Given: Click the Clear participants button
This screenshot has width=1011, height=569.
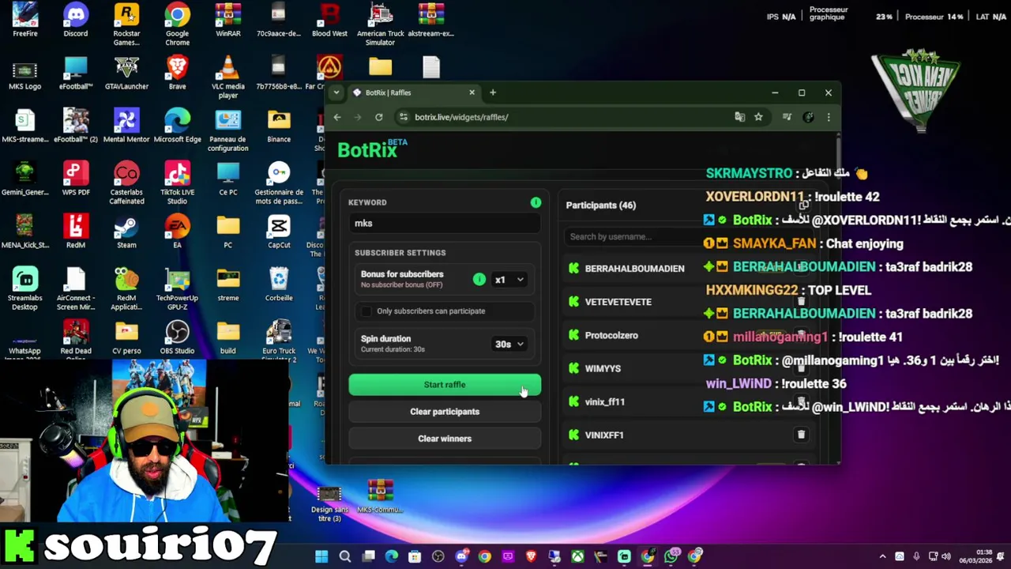Looking at the screenshot, I should tap(445, 412).
